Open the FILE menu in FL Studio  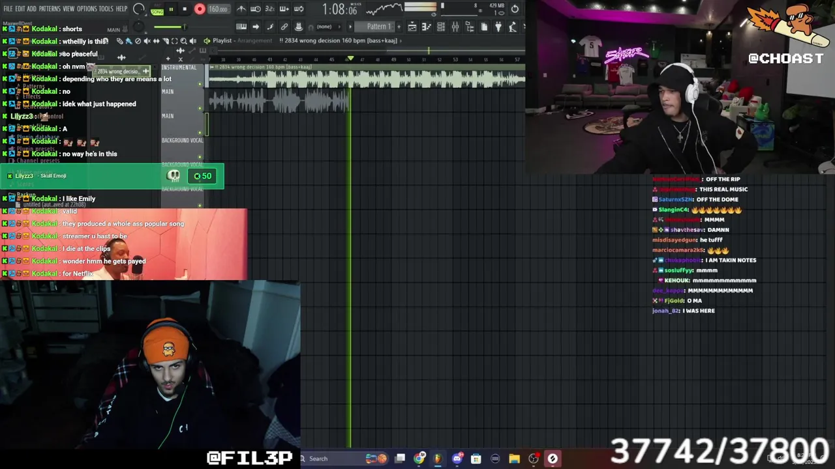pyautogui.click(x=8, y=8)
